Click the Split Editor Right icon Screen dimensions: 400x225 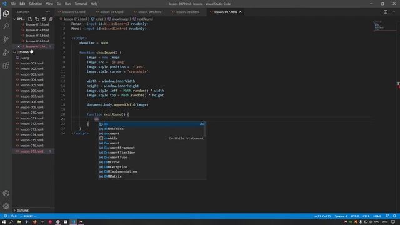point(386,12)
